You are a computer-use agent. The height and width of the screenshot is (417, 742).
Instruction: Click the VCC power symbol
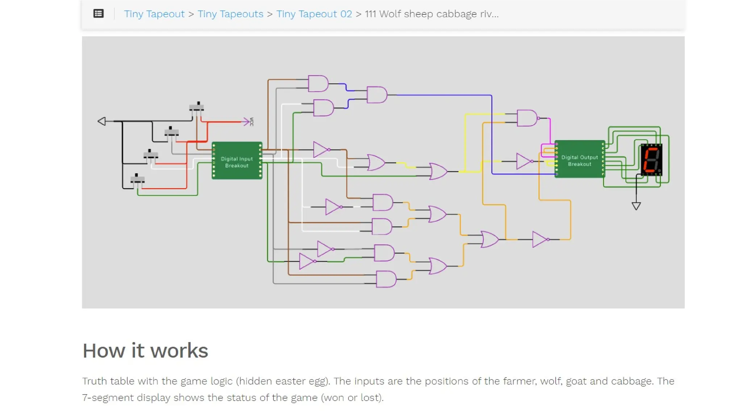click(247, 121)
